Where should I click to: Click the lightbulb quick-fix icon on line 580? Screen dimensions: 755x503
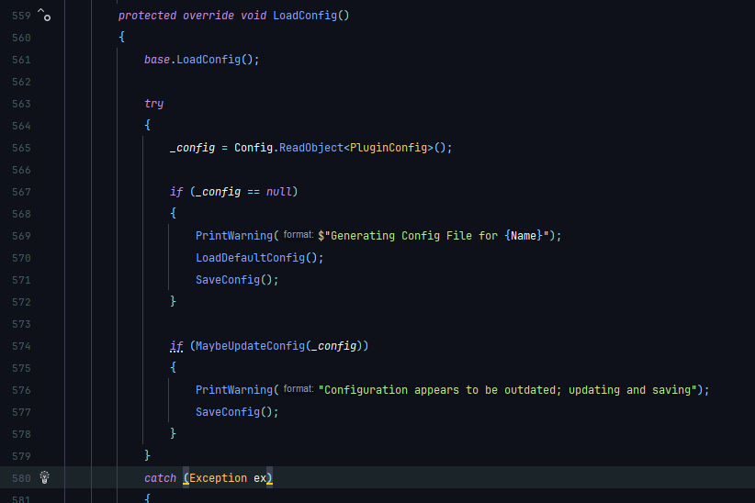(44, 477)
